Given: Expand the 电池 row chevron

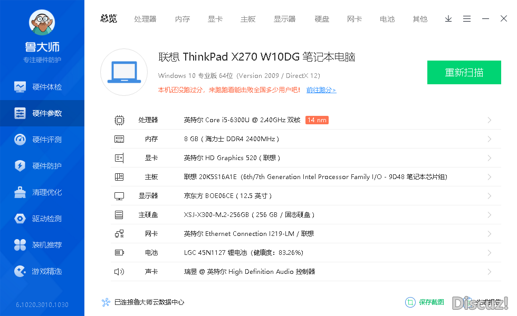Looking at the screenshot, I should tap(490, 253).
